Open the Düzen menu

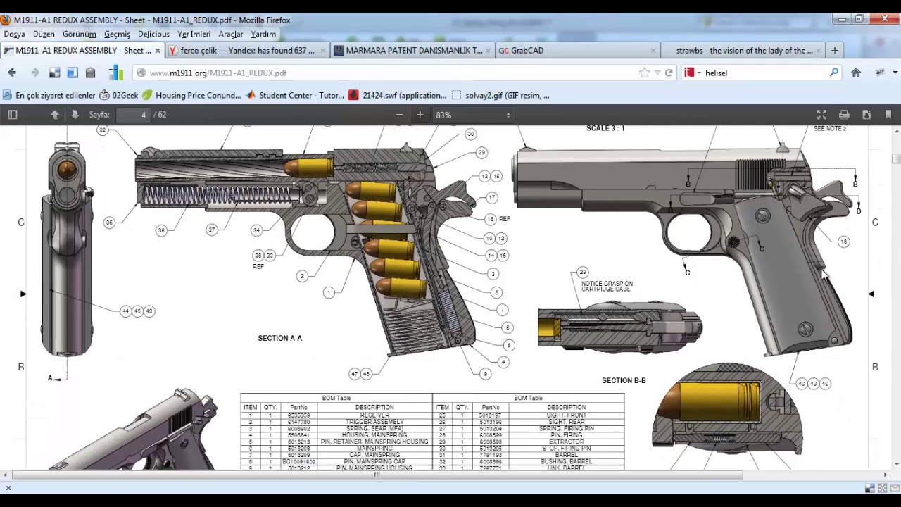pos(44,34)
